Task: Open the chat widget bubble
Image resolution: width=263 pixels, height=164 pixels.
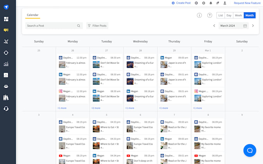Action: click(x=250, y=150)
